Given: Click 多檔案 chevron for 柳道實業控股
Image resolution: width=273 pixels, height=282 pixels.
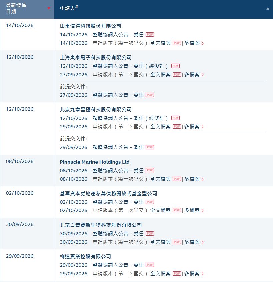Looking at the screenshot, I should pyautogui.click(x=203, y=274).
